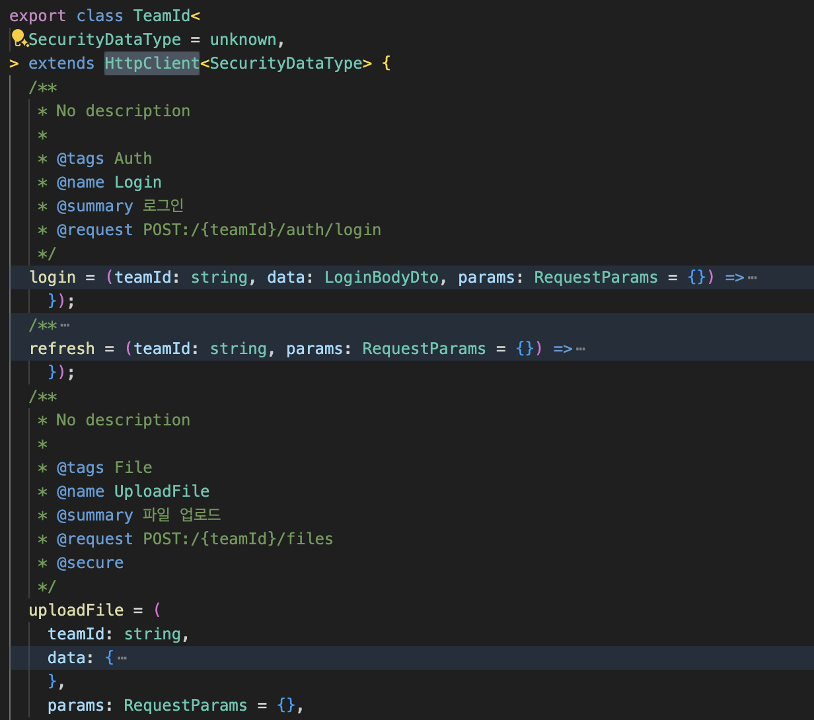Click the POST:/{teamId}/files request path
814x720 pixels.
click(239, 539)
